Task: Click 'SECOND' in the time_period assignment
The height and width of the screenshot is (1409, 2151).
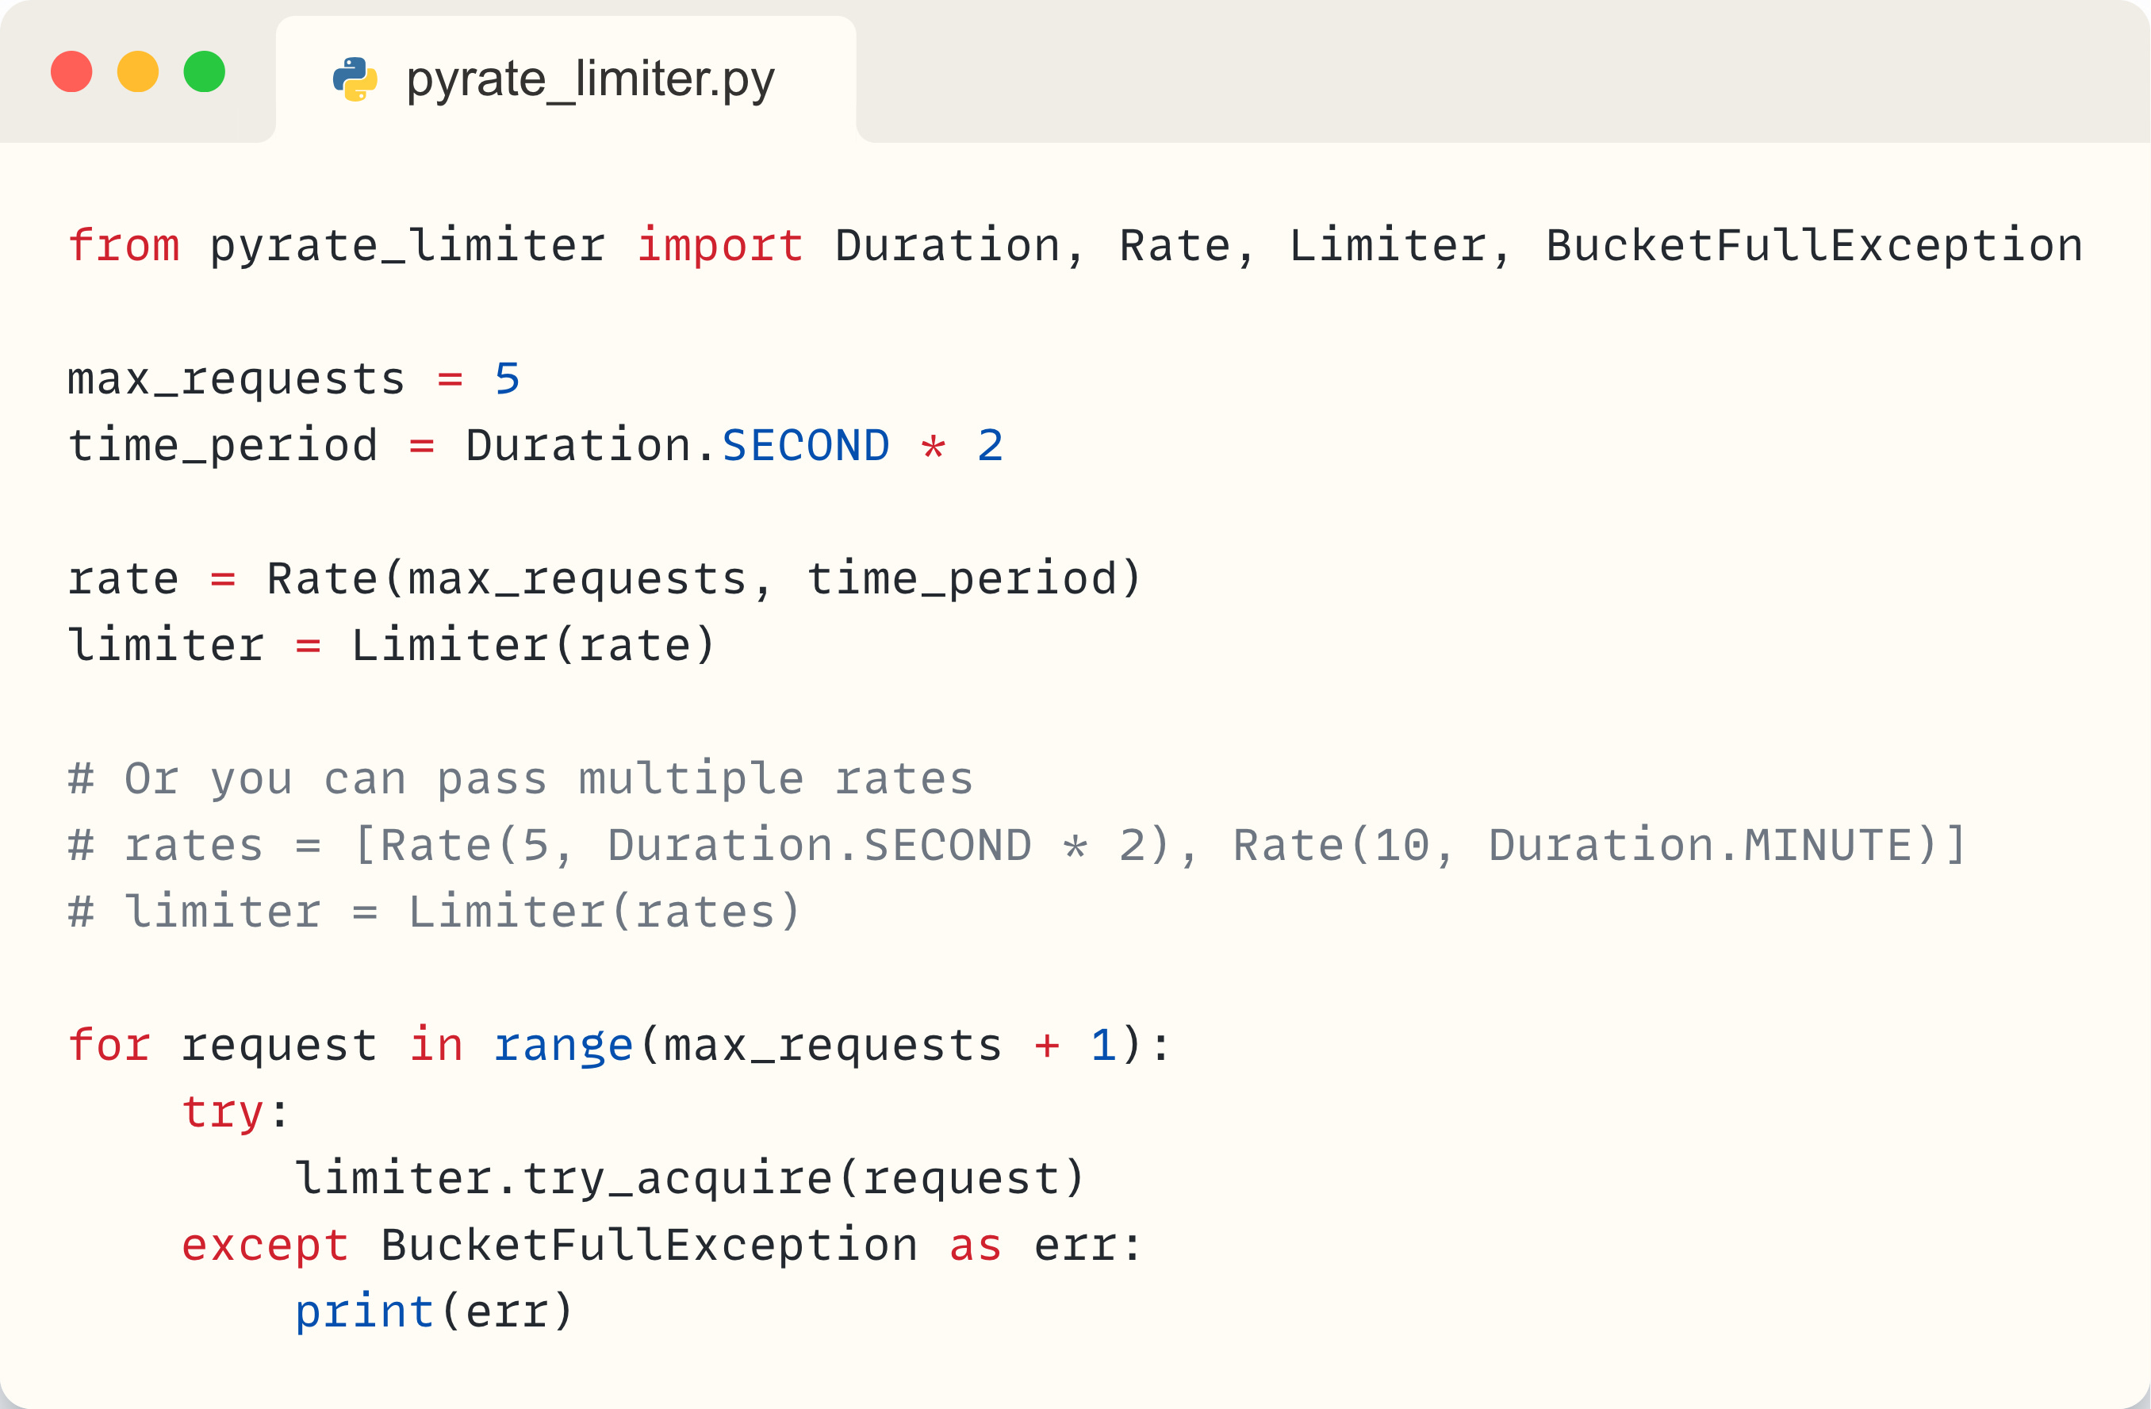Action: [x=806, y=446]
